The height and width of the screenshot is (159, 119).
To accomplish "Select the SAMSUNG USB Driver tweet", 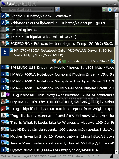I will point(57,68).
